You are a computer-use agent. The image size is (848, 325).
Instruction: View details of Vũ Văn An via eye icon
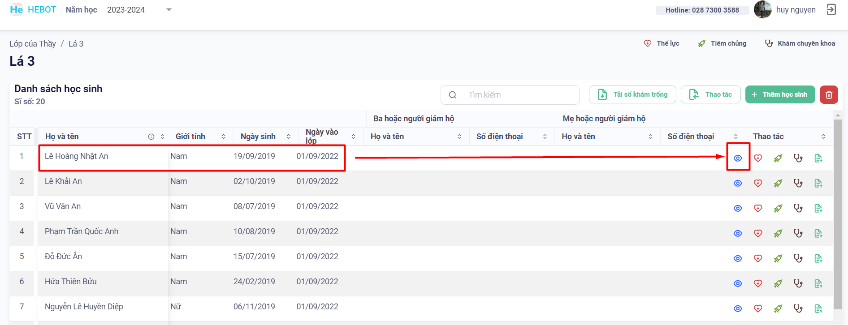(x=738, y=208)
